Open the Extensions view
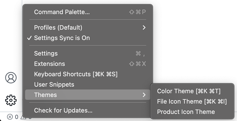This screenshot has width=237, height=121. pyautogui.click(x=88, y=64)
